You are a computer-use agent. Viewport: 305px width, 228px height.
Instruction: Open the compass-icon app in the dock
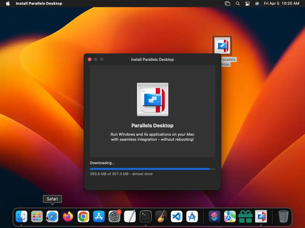tap(192, 216)
